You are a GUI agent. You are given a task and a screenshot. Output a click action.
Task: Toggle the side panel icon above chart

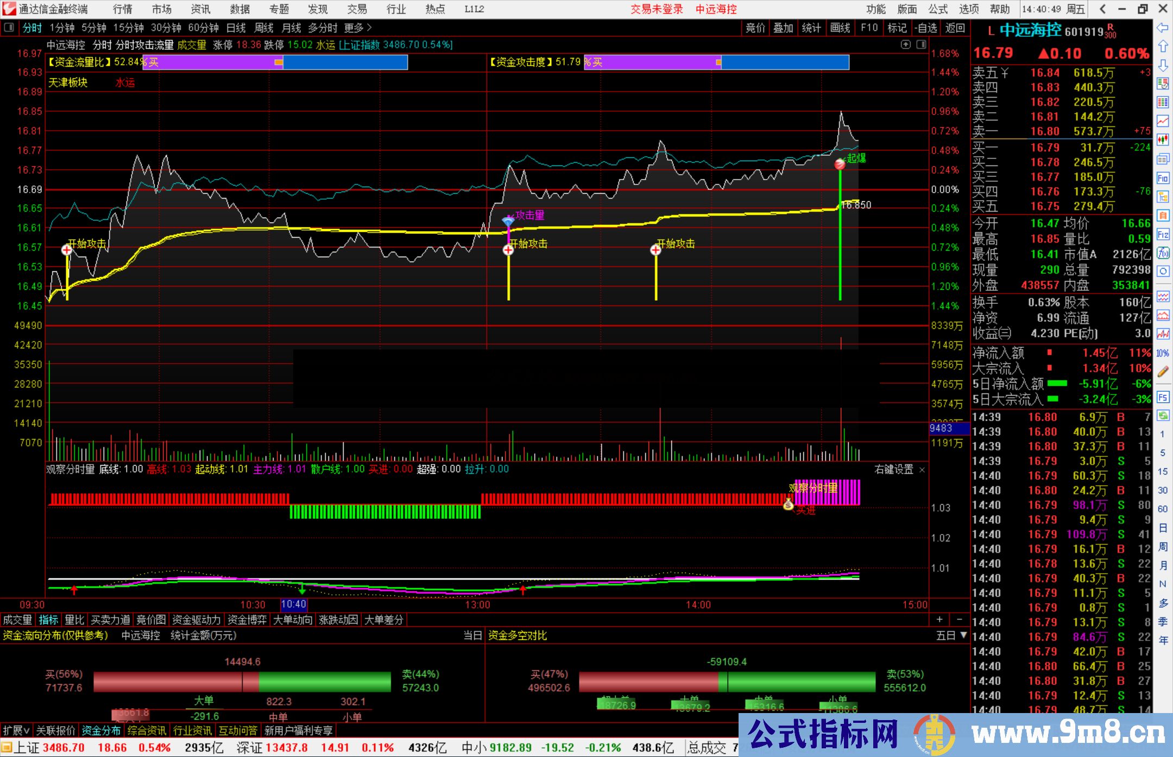tap(921, 44)
